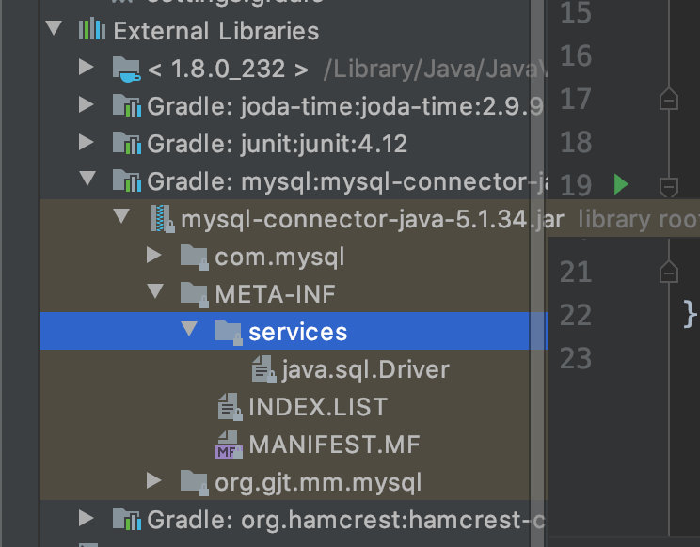
Task: Select Gradle: org.hamcrest:hamcrest row
Action: (x=293, y=520)
